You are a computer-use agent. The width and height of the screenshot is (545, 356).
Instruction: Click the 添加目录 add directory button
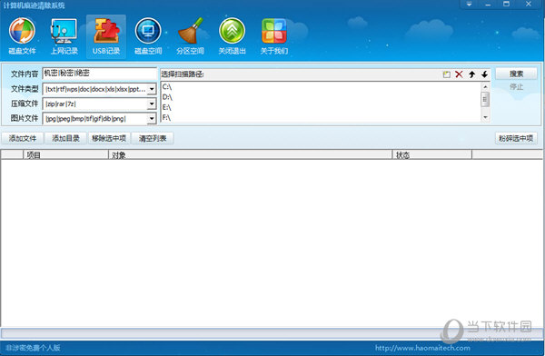(x=65, y=138)
